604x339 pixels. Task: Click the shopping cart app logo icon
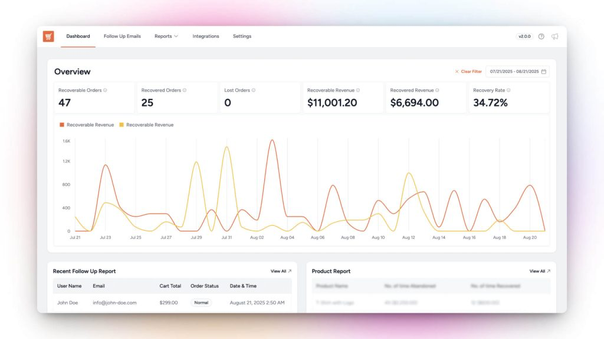tap(48, 36)
